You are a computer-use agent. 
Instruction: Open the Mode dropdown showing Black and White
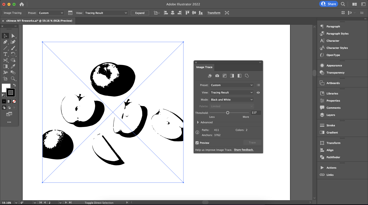pyautogui.click(x=232, y=100)
